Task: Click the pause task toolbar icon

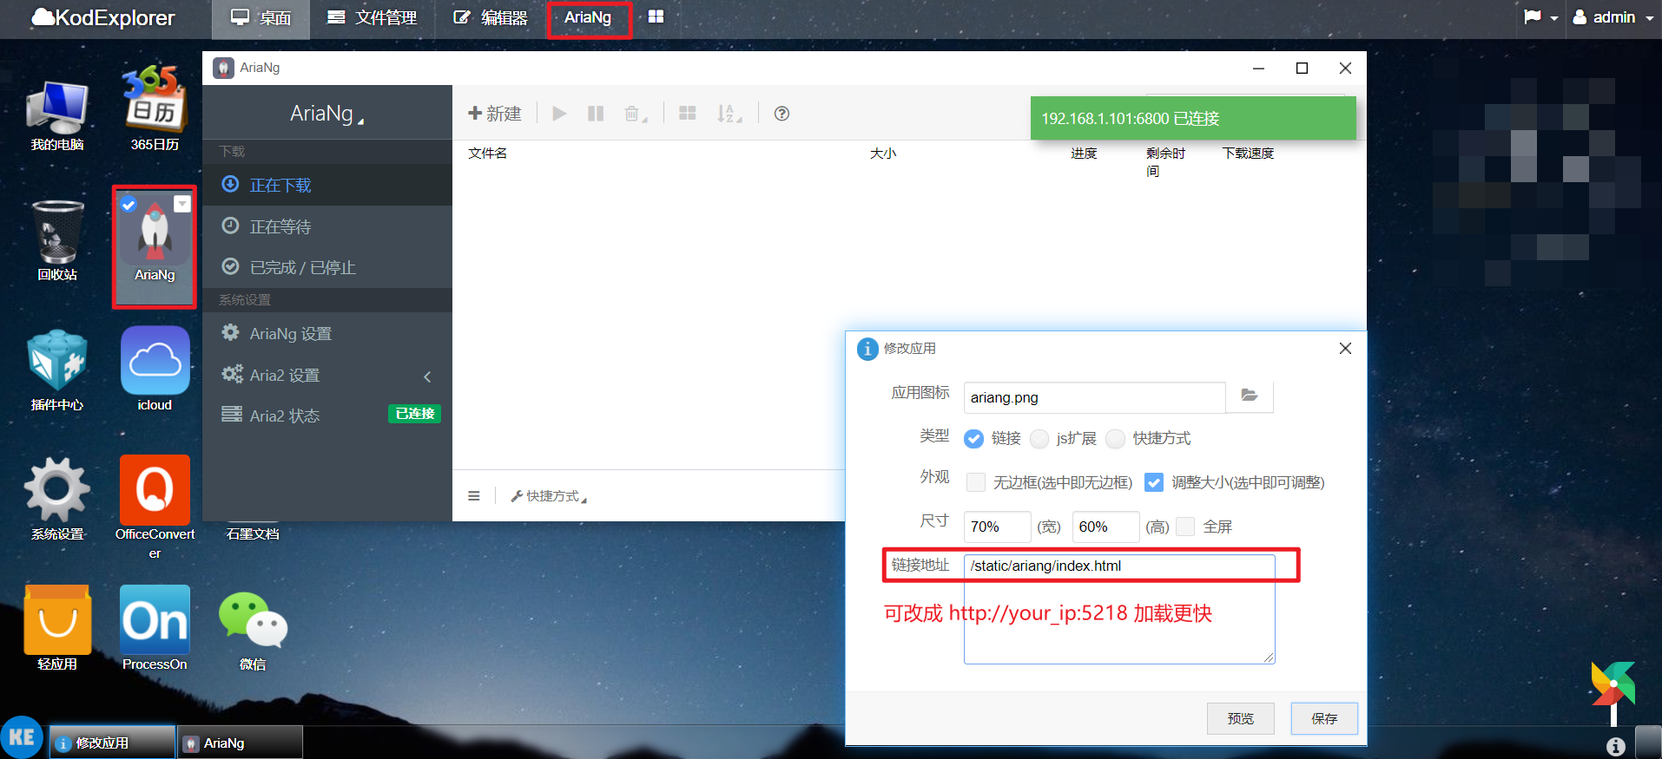Action: [x=596, y=114]
